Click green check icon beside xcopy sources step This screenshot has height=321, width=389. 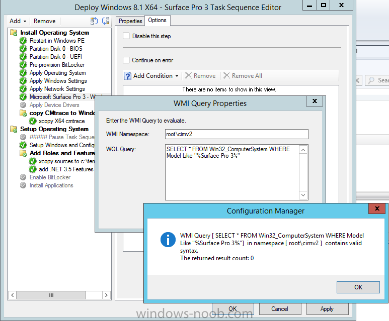33,161
